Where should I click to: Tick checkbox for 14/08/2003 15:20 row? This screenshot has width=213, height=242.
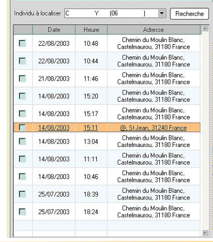23,96
